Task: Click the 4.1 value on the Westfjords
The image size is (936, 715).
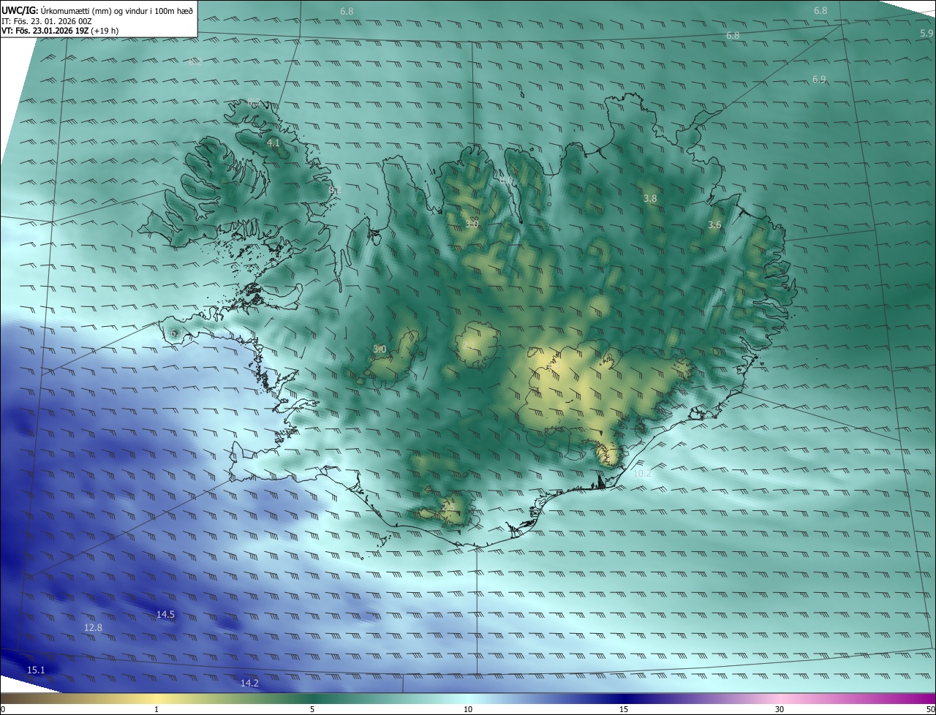Action: coord(273,143)
